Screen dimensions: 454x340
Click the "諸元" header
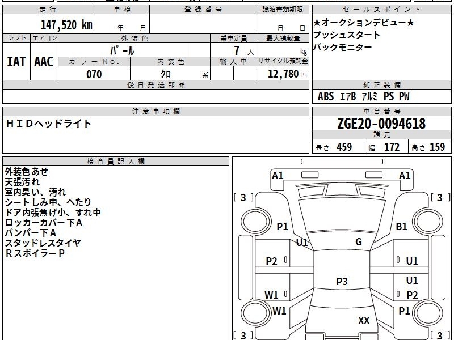(x=381, y=135)
